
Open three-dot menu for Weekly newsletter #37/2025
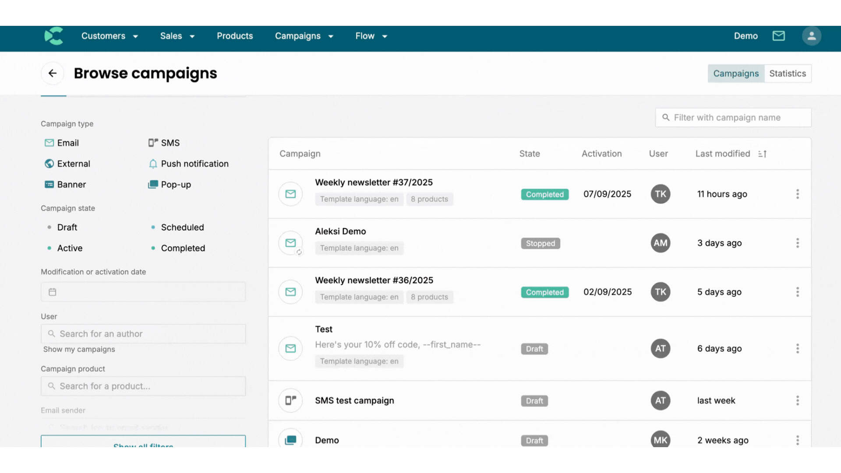coord(797,194)
